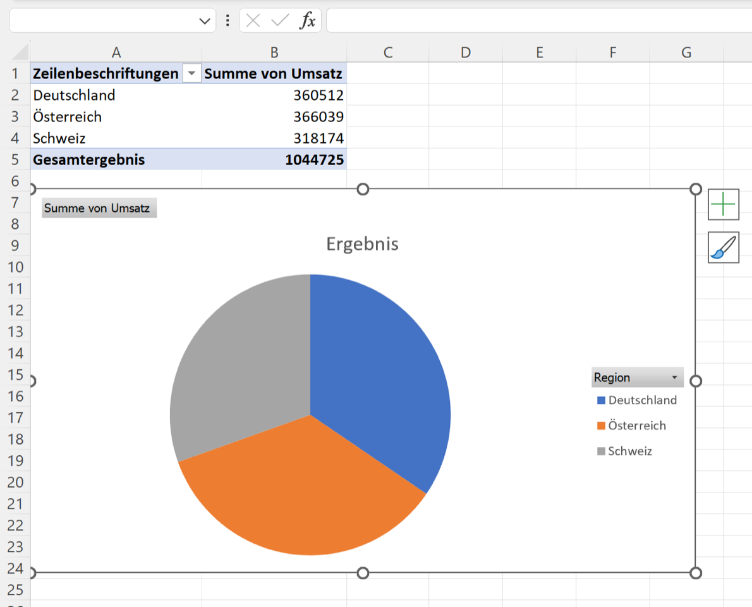Click the chart's bottom-middle sizing handle

tap(363, 573)
